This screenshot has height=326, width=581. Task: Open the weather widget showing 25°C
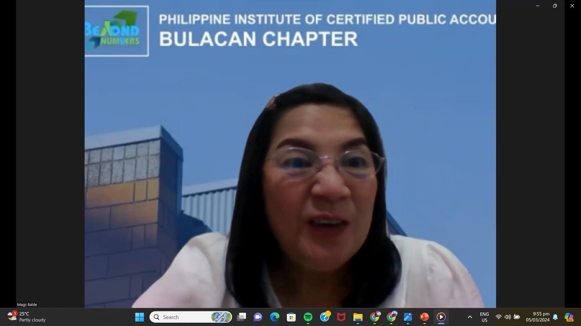click(27, 317)
